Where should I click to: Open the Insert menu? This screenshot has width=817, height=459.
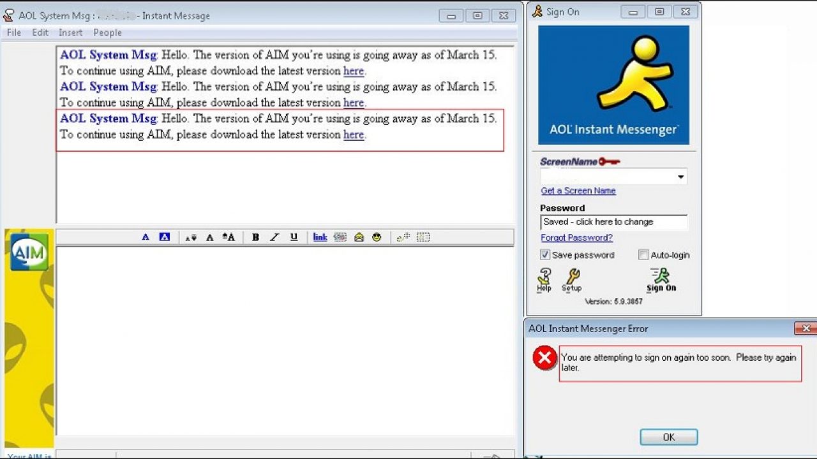pos(71,33)
